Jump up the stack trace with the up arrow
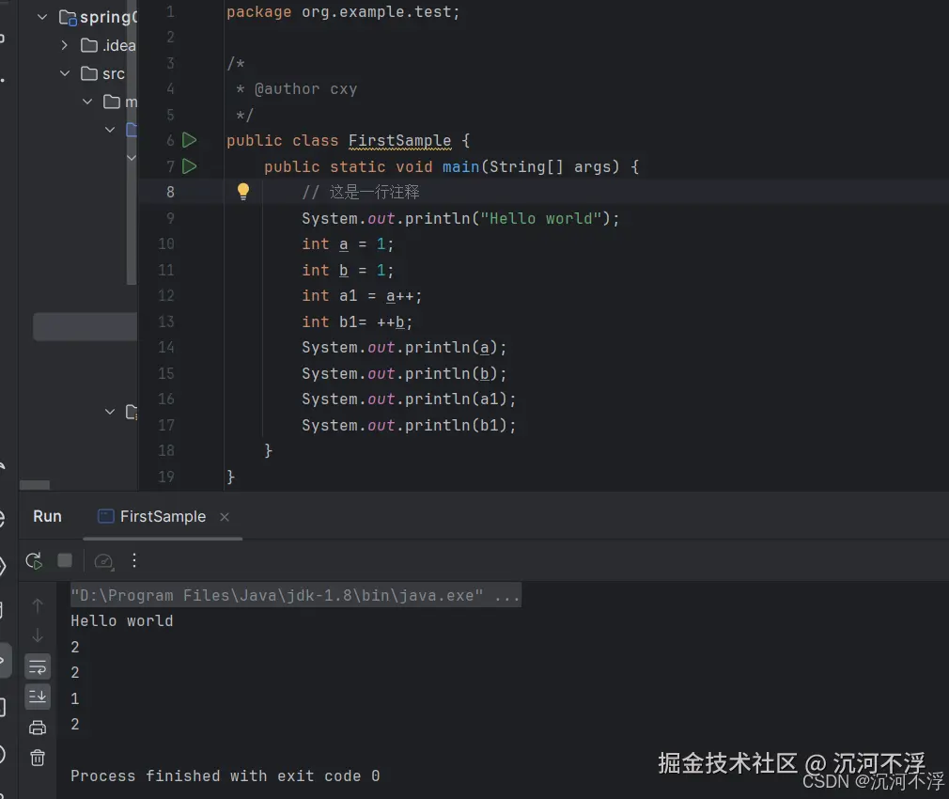Viewport: 949px width, 799px height. pos(38,605)
